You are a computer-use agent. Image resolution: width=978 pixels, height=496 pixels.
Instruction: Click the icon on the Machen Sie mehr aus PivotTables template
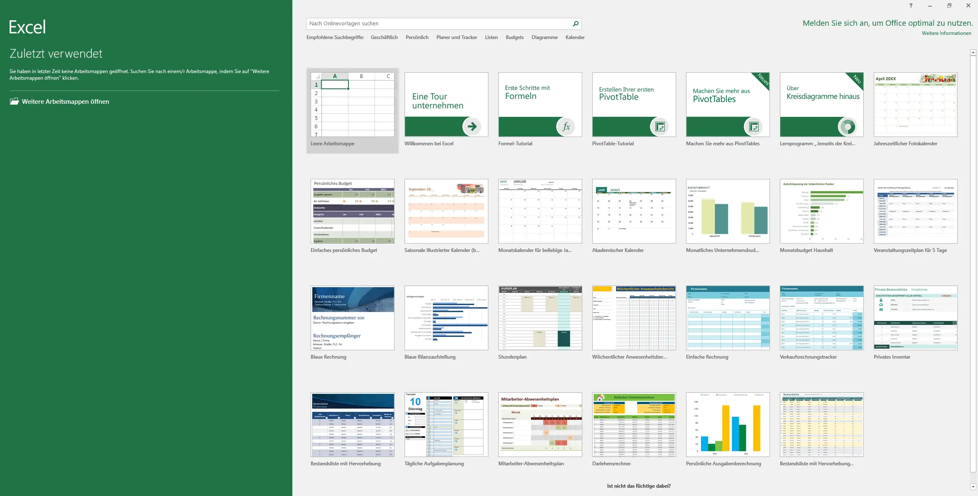click(754, 127)
